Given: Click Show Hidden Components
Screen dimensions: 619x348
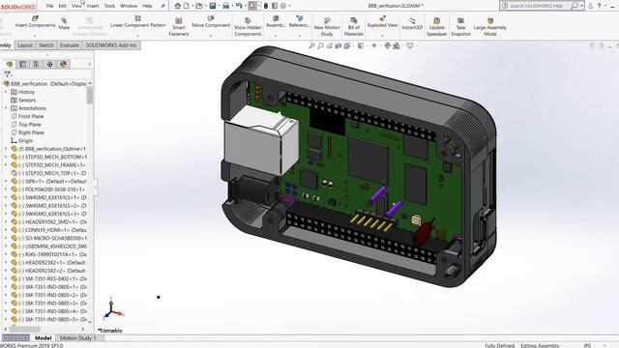Looking at the screenshot, I should pyautogui.click(x=248, y=27).
